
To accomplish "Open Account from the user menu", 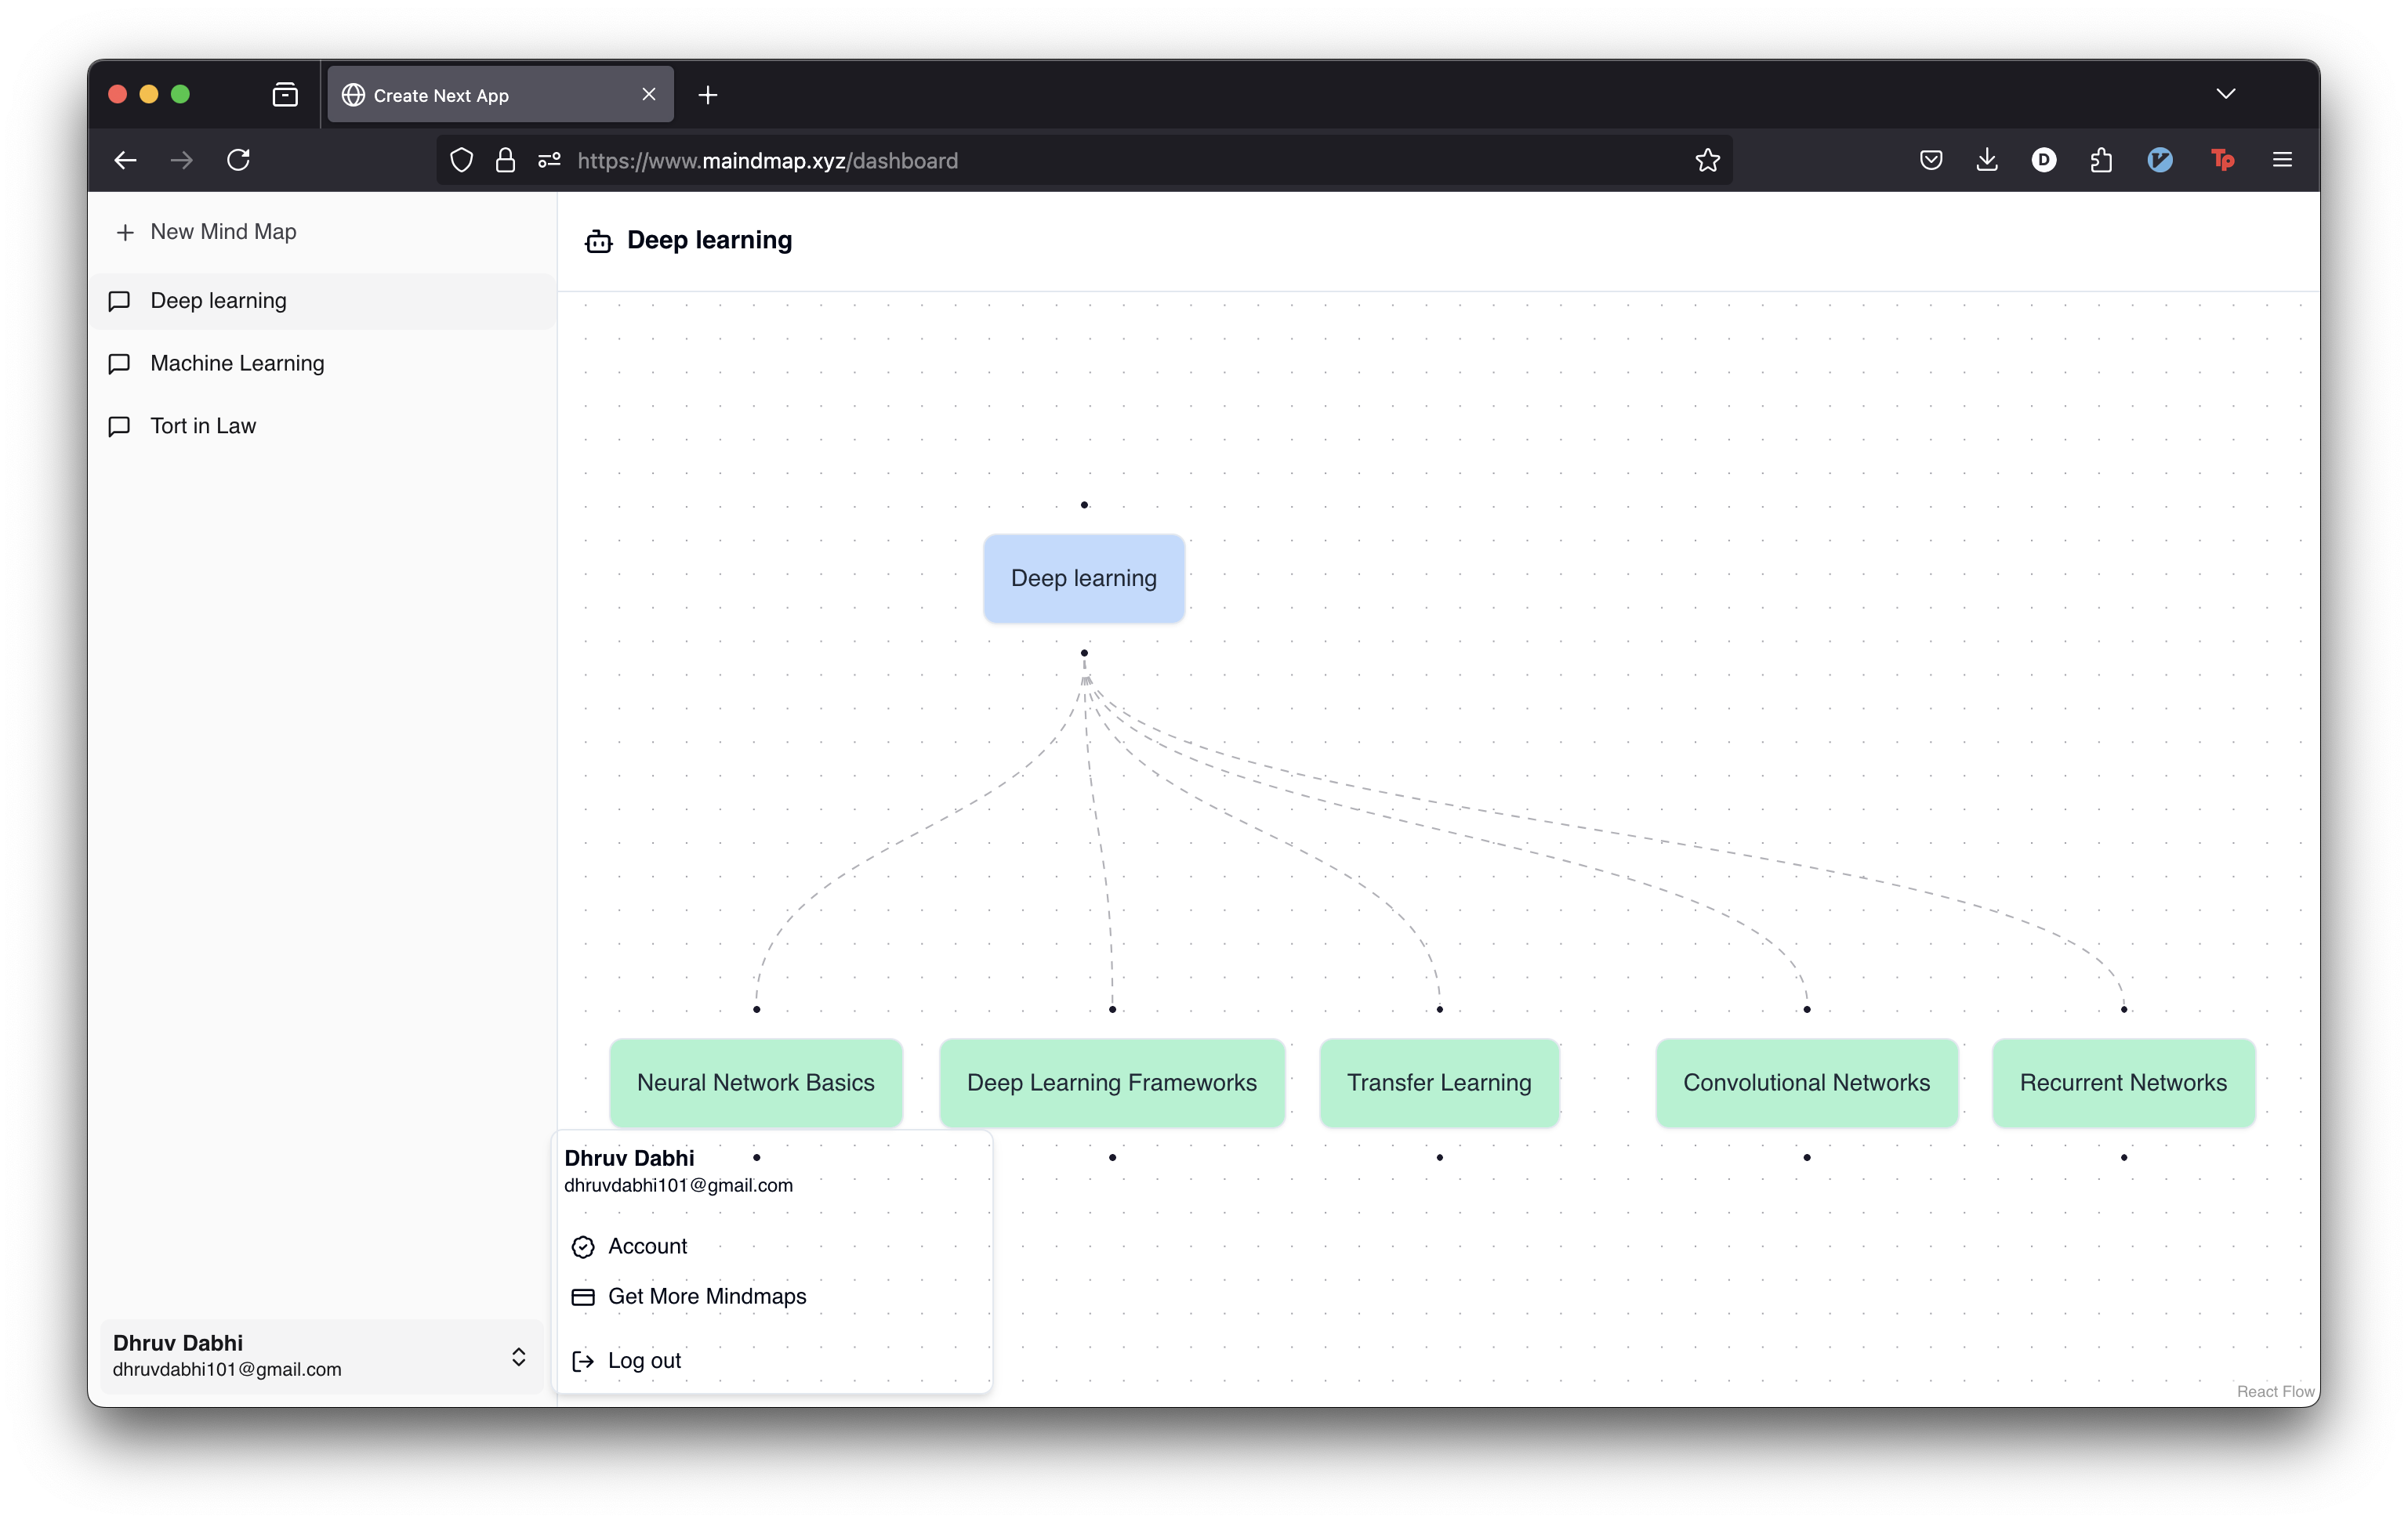I will [x=772, y=1246].
